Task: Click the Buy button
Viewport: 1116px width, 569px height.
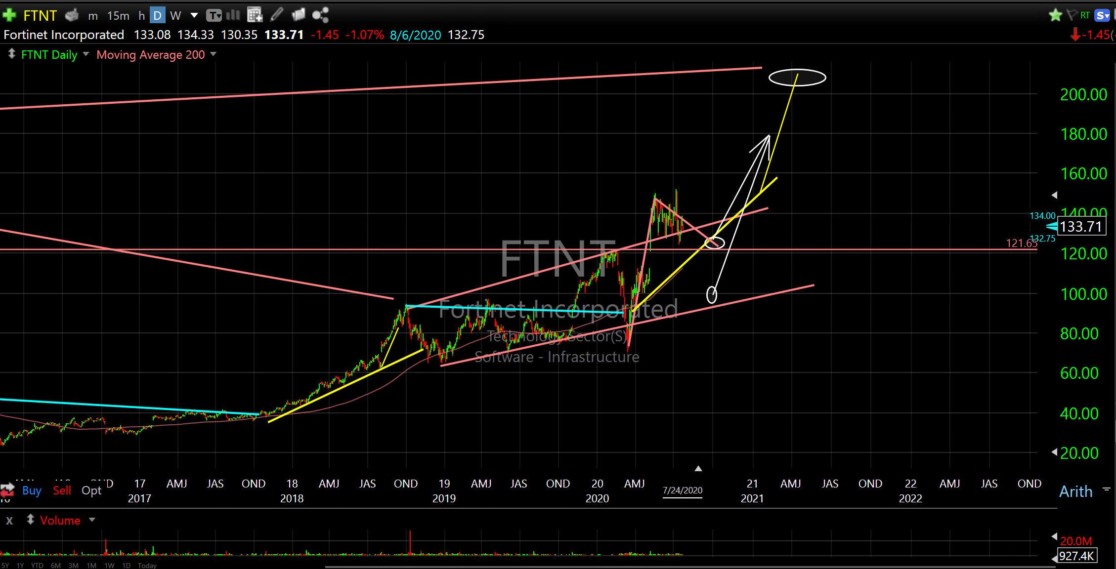Action: tap(32, 490)
